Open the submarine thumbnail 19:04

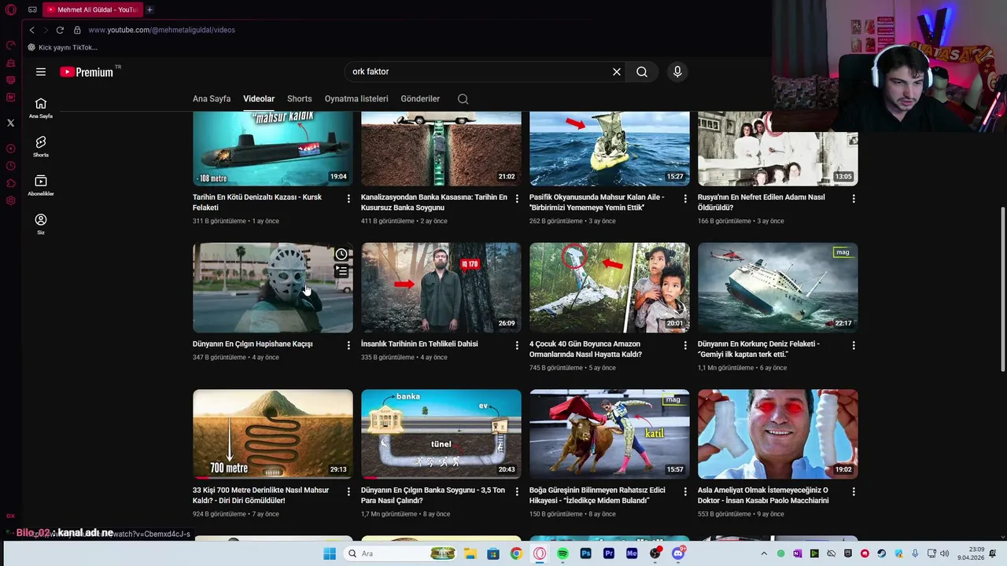[273, 149]
